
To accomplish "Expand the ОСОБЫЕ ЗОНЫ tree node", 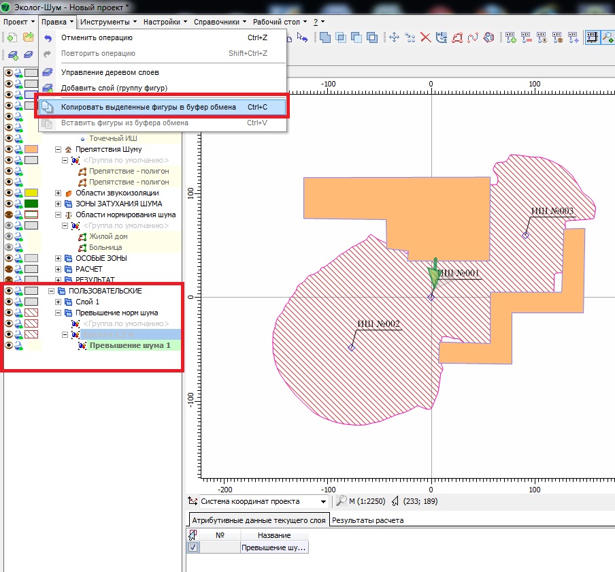I will 59,259.
